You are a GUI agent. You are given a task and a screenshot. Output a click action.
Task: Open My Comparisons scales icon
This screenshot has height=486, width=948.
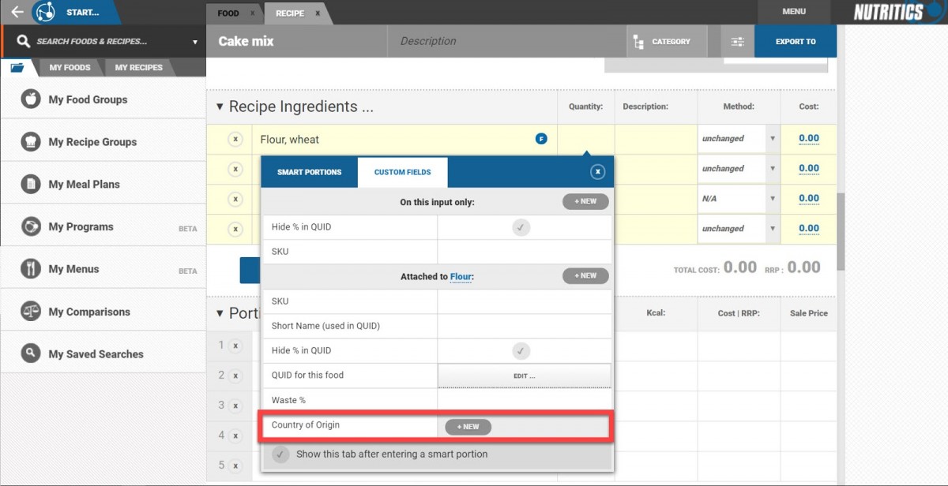tap(31, 312)
